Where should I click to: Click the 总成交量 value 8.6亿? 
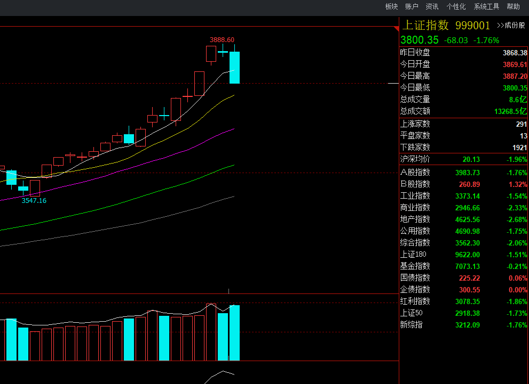pyautogui.click(x=518, y=100)
